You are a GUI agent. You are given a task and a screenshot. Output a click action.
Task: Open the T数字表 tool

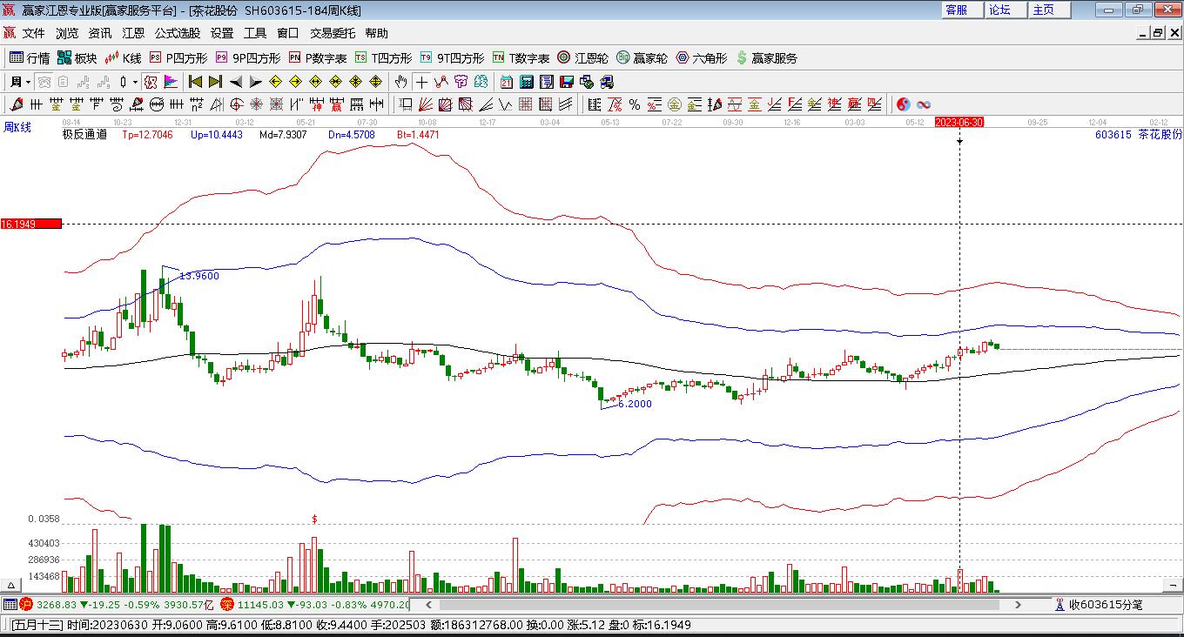click(x=521, y=58)
